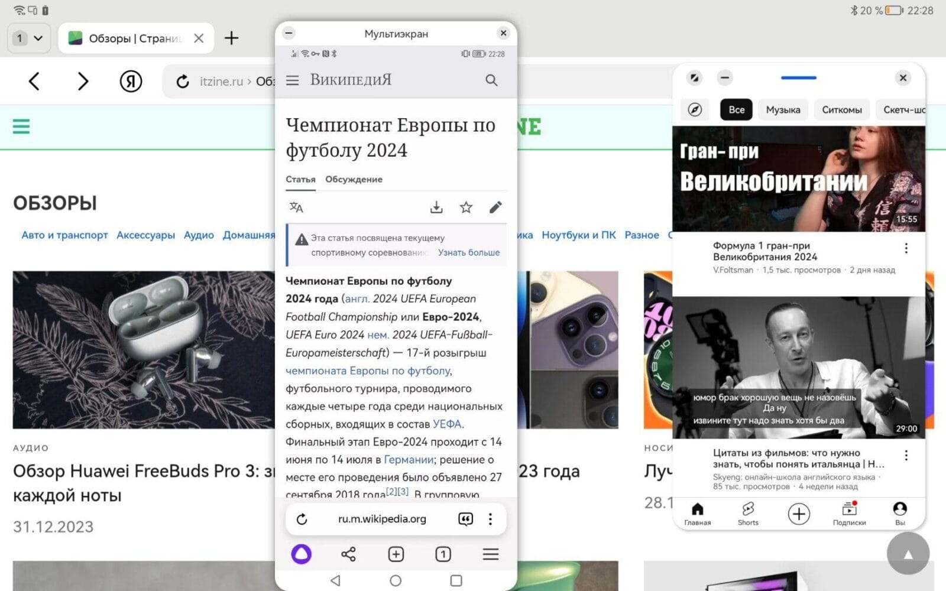Screen dimensions: 946x591
Task: Open the Huawei FreeBuds Pro 3 review thumbnail
Action: pyautogui.click(x=144, y=349)
